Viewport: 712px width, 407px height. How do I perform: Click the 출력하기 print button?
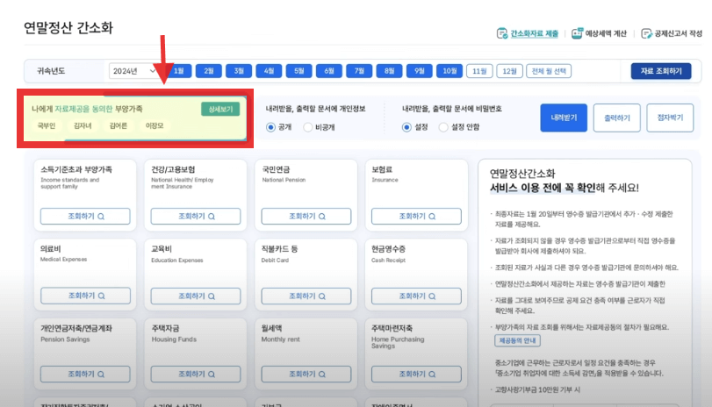(616, 118)
